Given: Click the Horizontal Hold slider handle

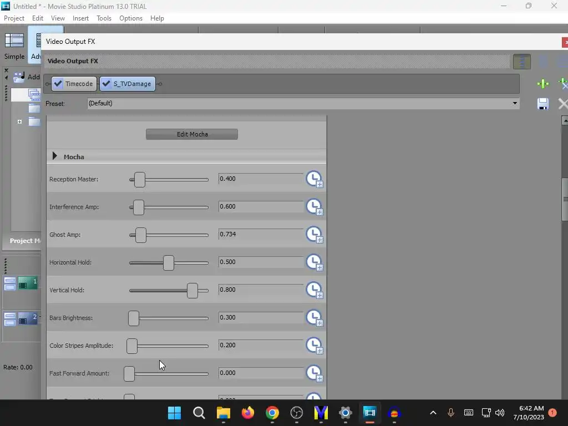Looking at the screenshot, I should coord(169,262).
